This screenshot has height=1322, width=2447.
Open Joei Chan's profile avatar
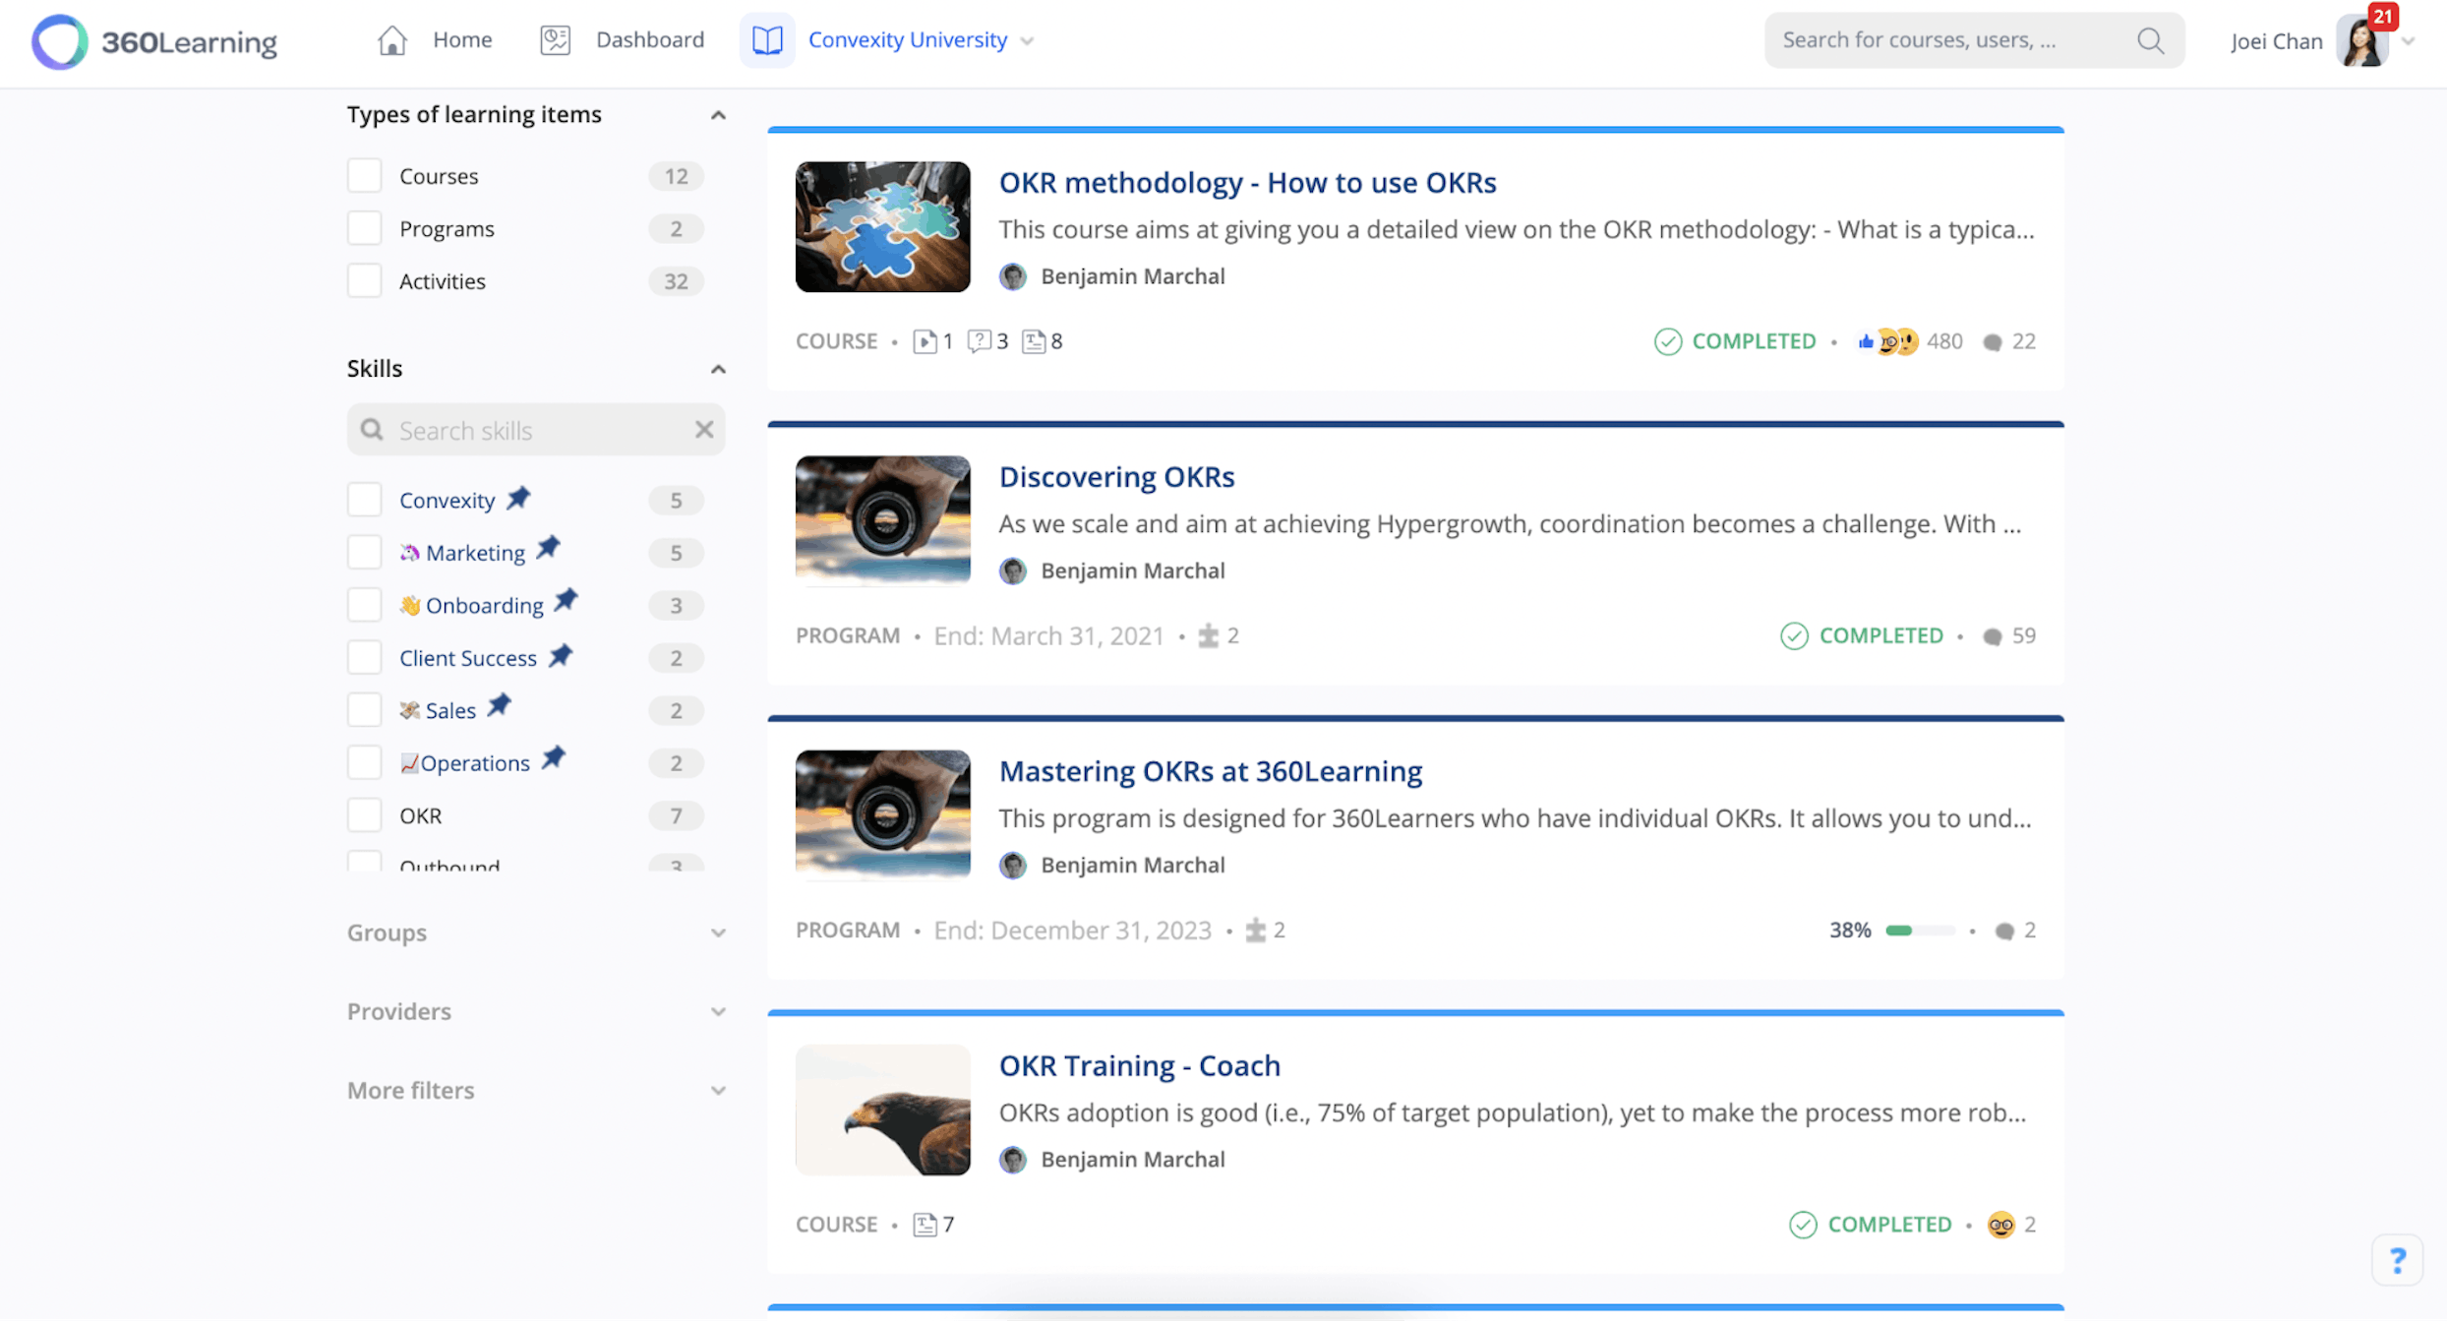coord(2362,41)
